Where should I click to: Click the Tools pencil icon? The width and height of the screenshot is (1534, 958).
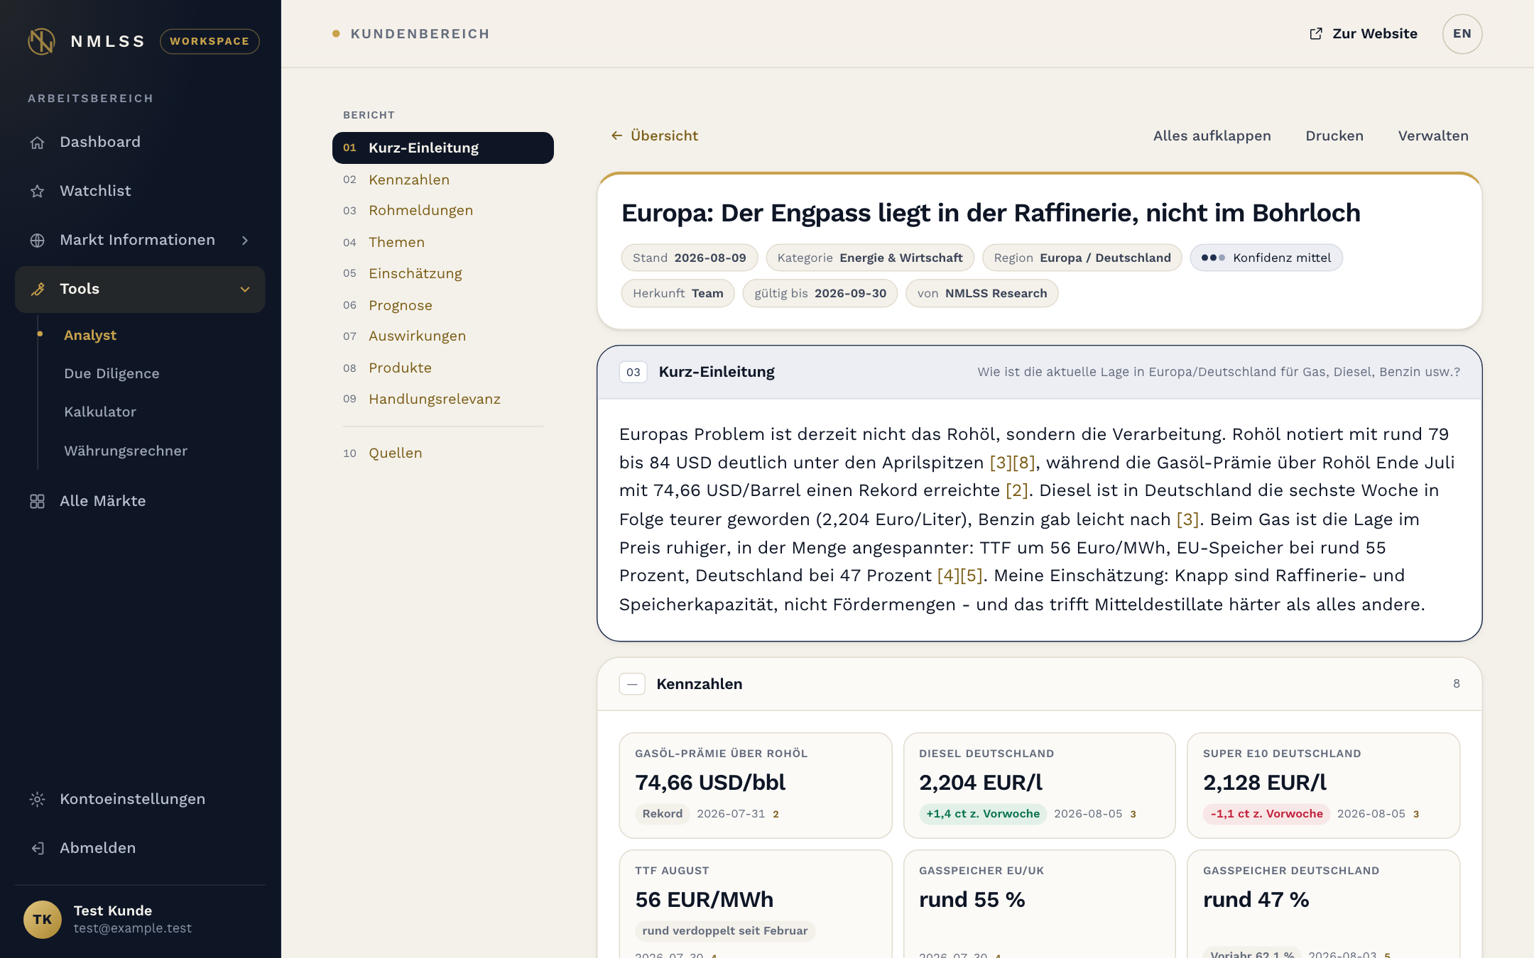[38, 290]
